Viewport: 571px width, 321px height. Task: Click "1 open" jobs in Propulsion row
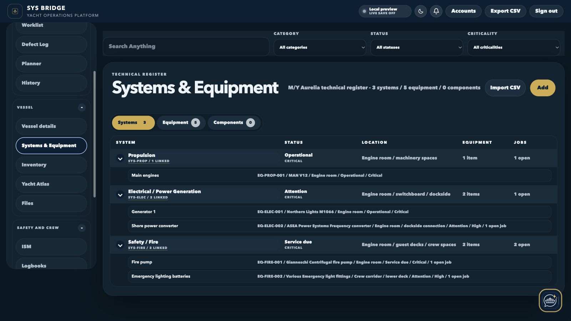[522, 158]
